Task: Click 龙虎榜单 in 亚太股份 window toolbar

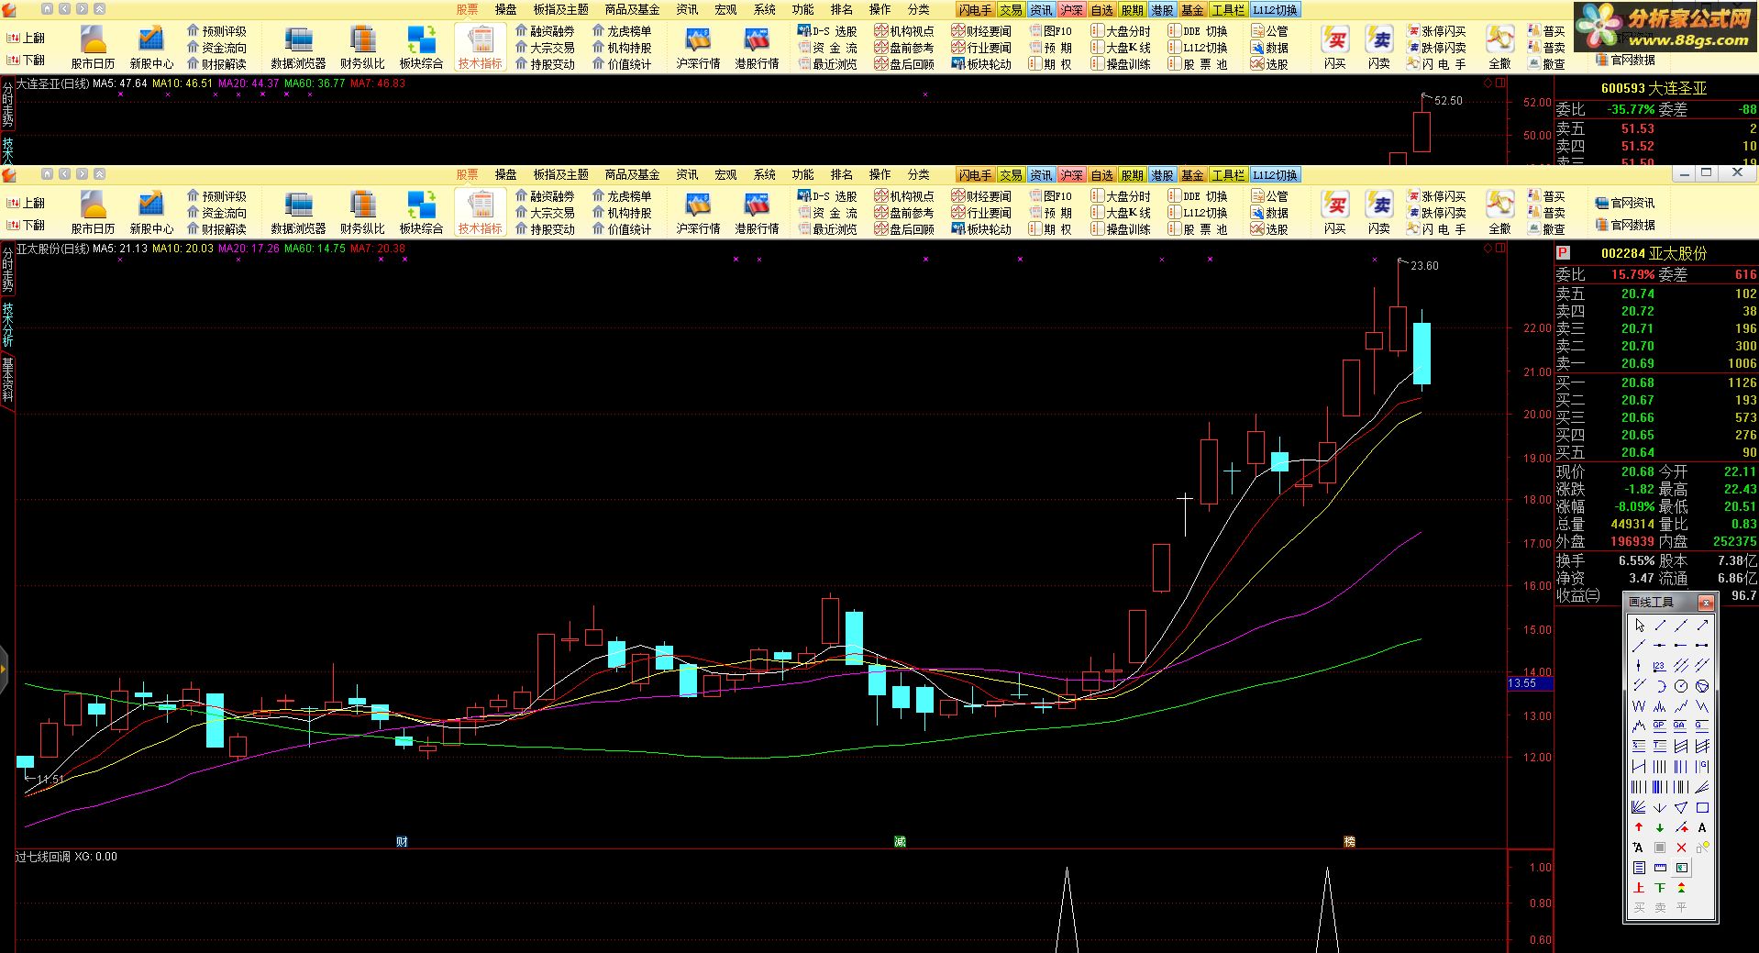Action: 622,196
